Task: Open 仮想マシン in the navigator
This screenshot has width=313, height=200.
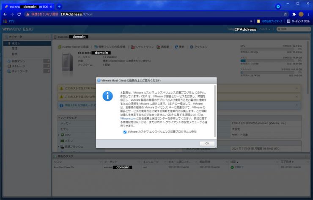Action: pyautogui.click(x=18, y=61)
